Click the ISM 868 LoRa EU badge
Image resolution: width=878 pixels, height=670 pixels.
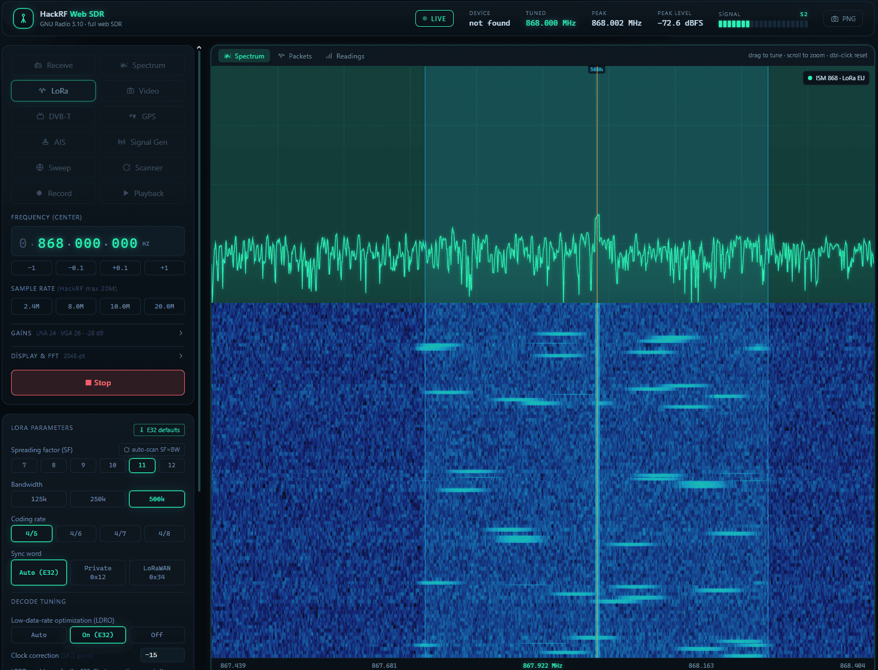(x=836, y=78)
